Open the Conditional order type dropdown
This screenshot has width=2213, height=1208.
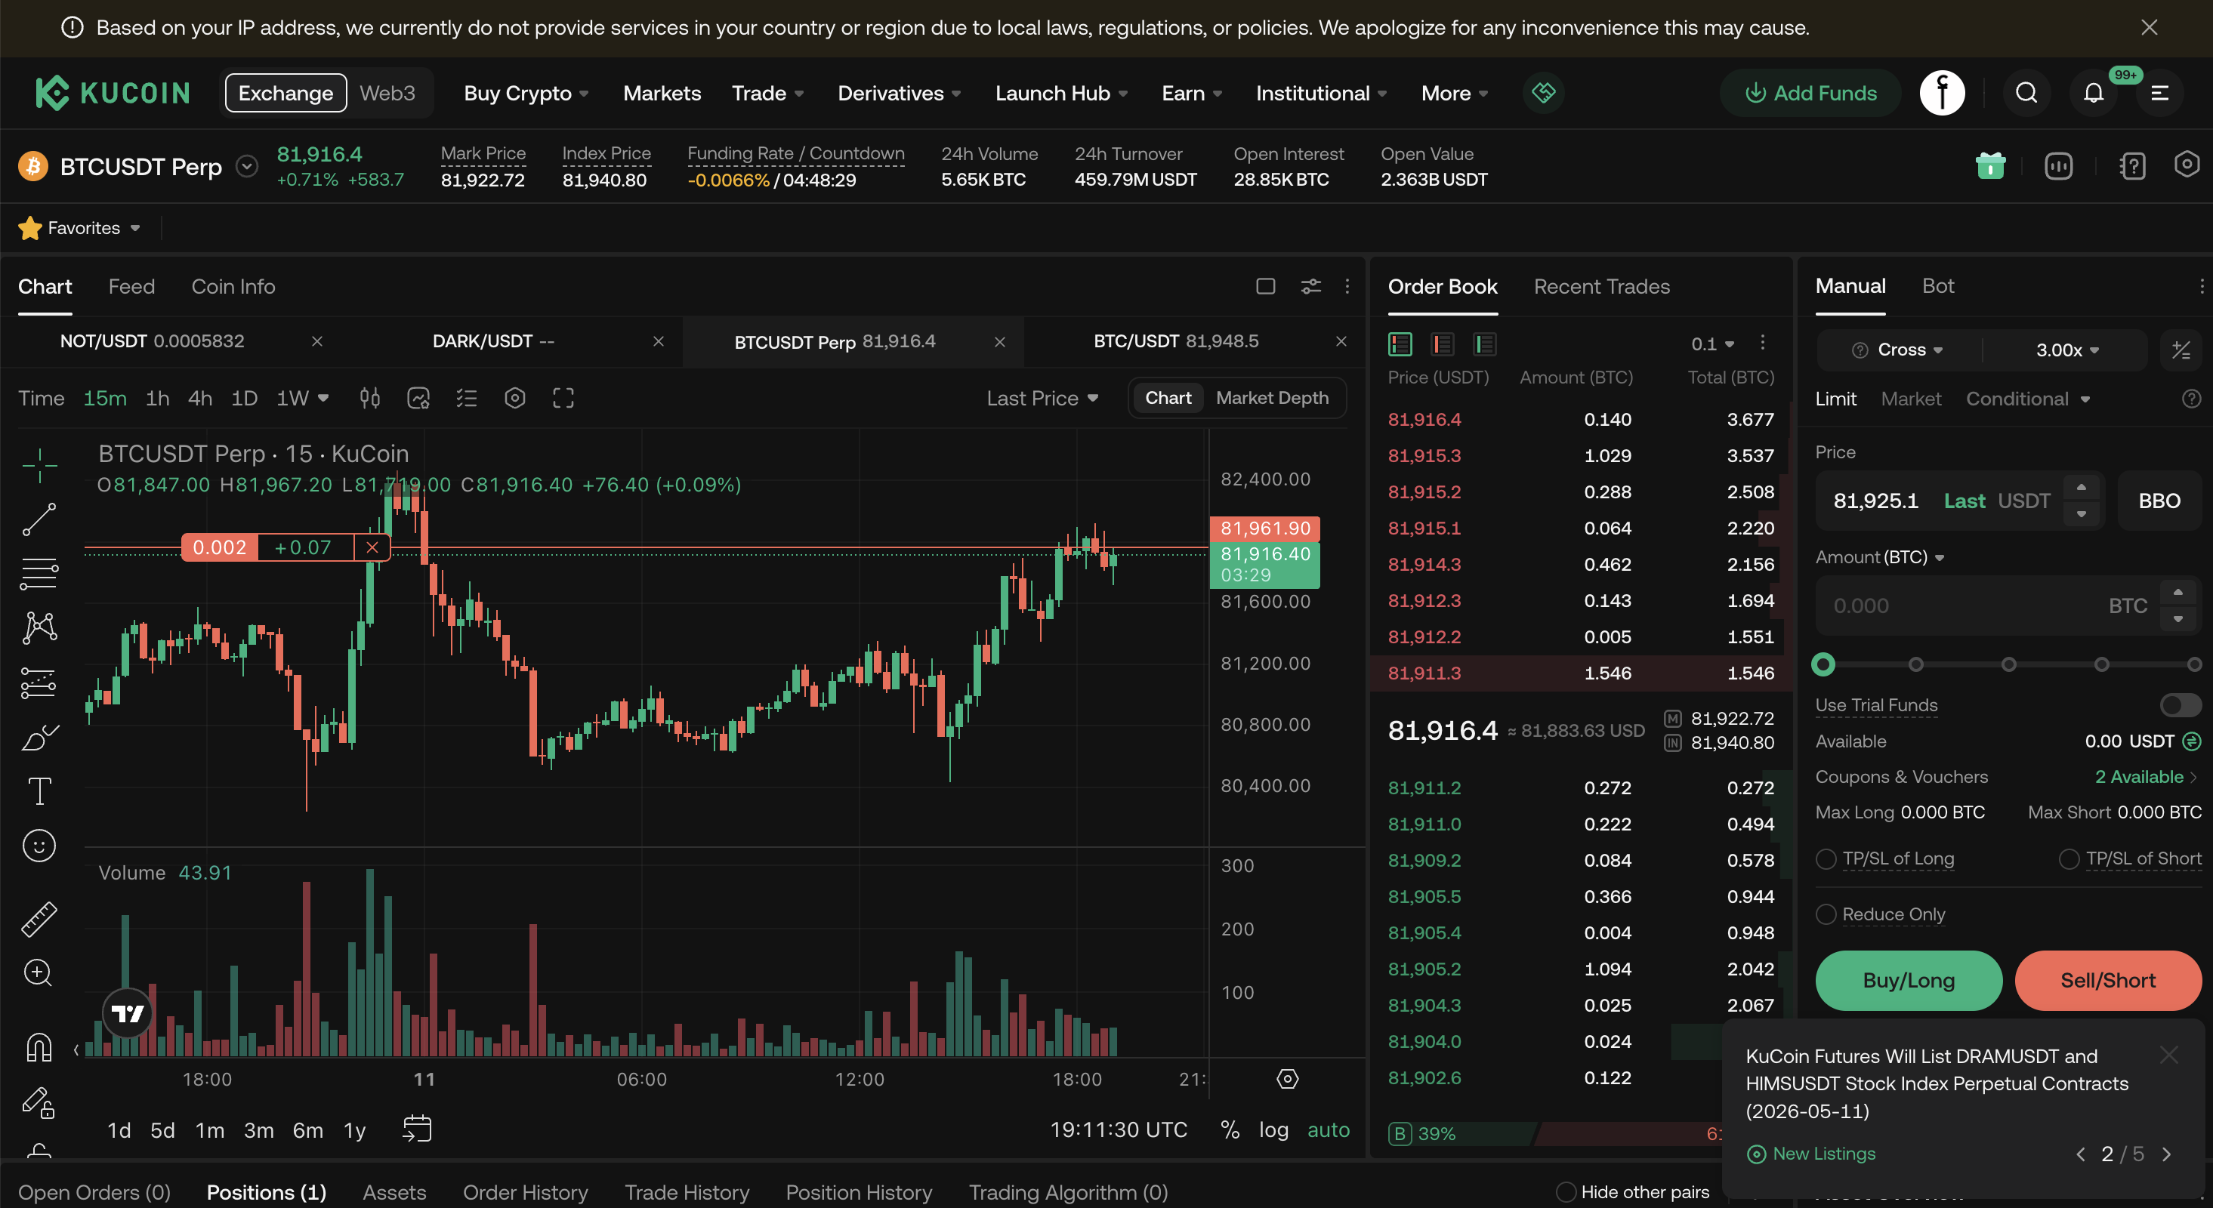2027,399
